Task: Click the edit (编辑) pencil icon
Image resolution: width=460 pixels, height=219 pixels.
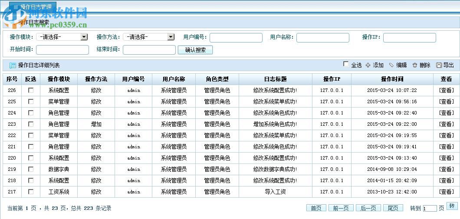Action: (391, 65)
